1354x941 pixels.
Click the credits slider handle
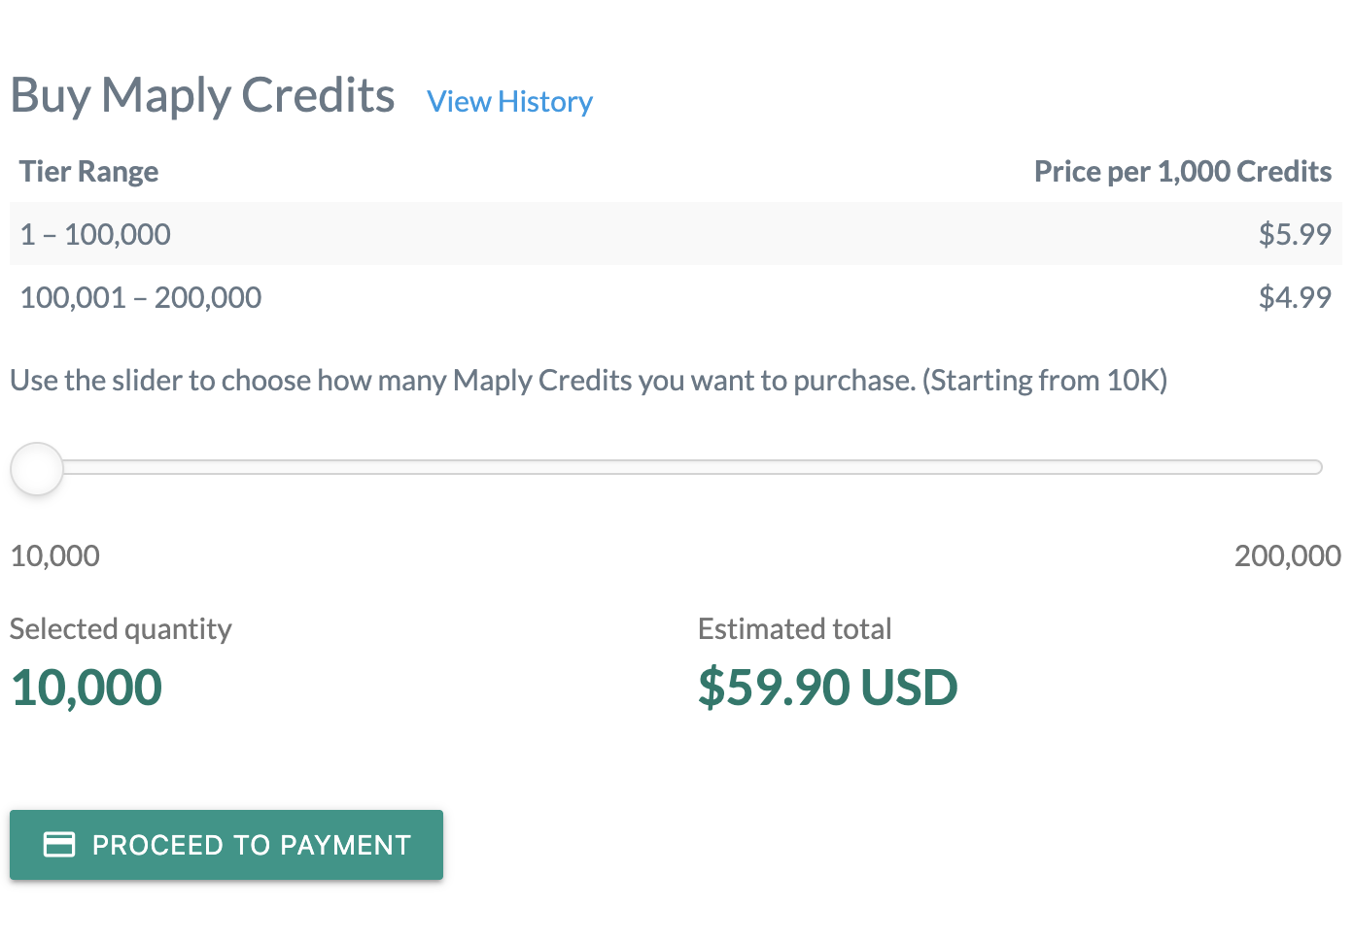tap(37, 469)
